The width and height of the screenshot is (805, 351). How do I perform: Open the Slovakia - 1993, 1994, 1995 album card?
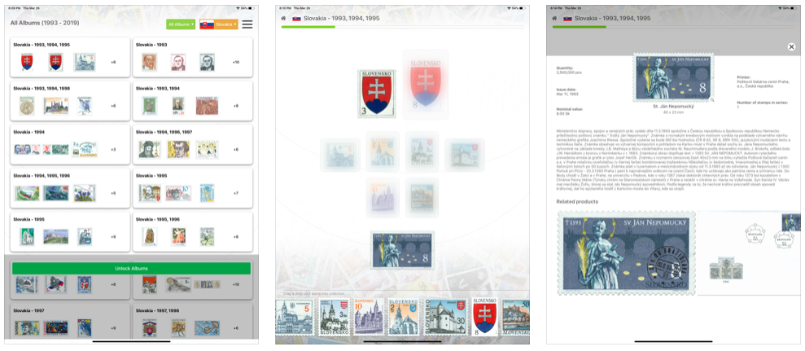click(70, 57)
